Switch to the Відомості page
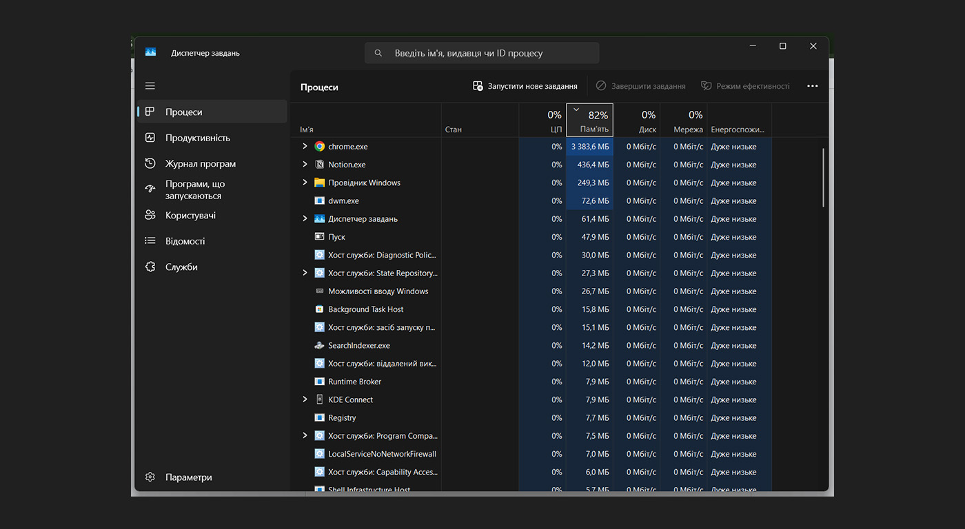 [x=212, y=241]
